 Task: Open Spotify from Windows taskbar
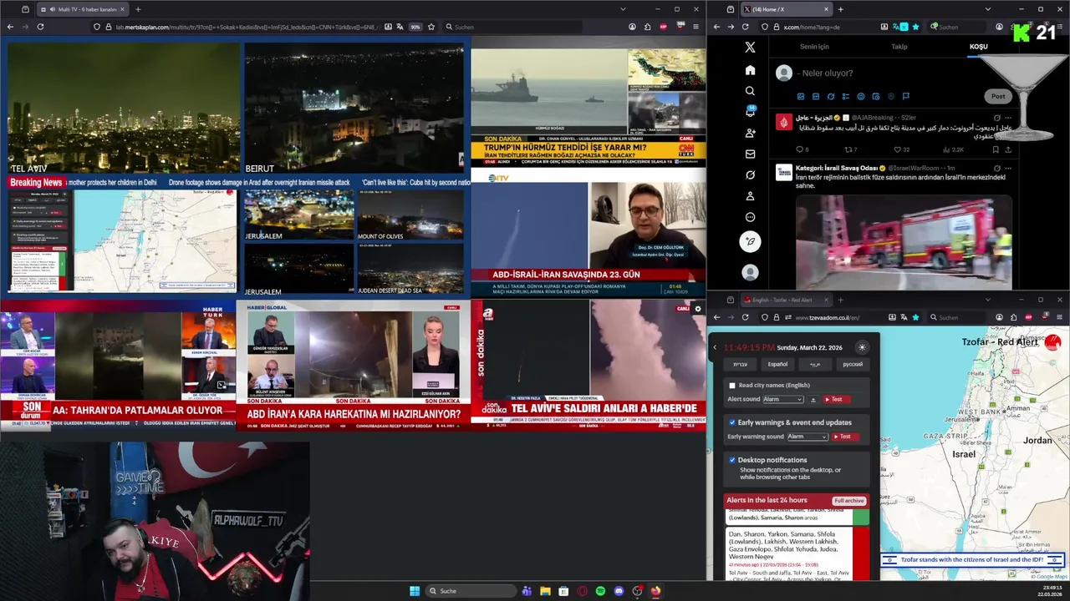[x=600, y=591]
